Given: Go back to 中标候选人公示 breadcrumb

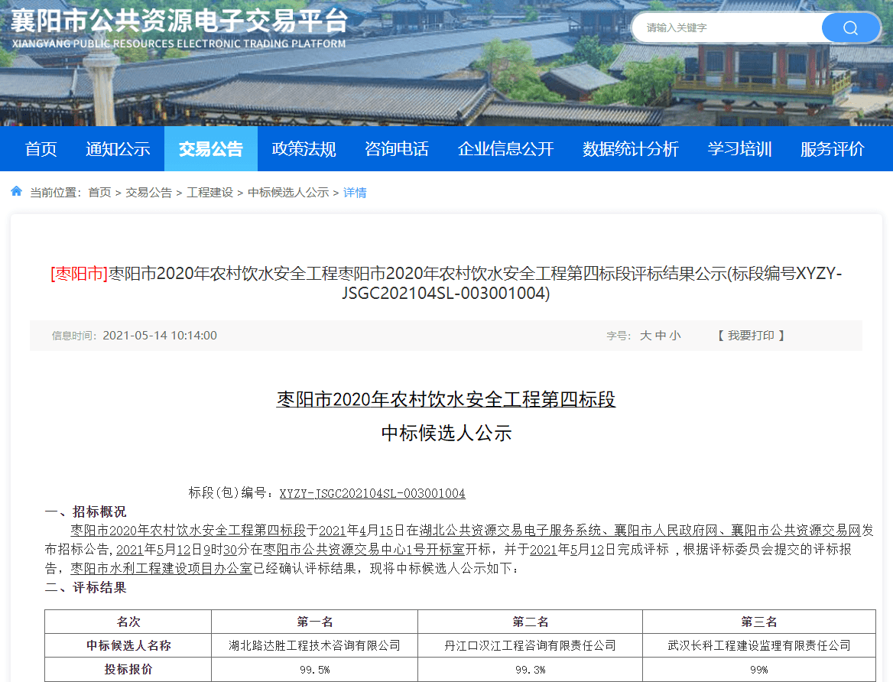Looking at the screenshot, I should [x=288, y=193].
